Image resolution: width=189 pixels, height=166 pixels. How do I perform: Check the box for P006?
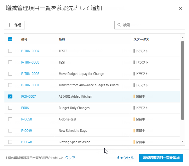click(x=10, y=108)
